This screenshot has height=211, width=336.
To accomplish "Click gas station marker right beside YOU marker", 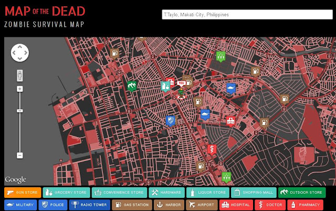I will [x=189, y=83].
